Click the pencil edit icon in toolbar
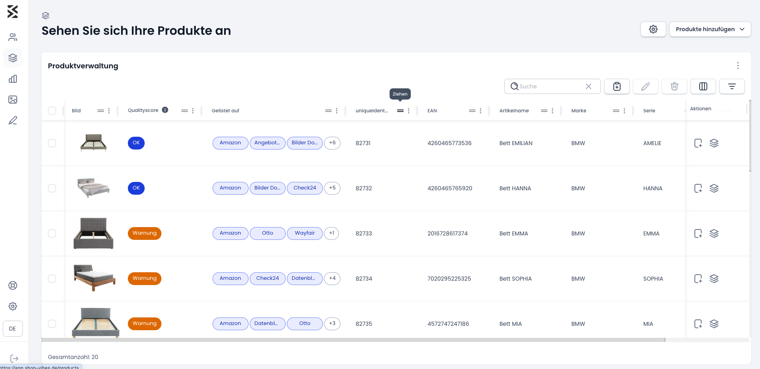 click(645, 86)
